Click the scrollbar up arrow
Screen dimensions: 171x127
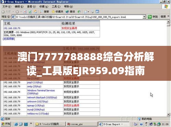point(168,22)
